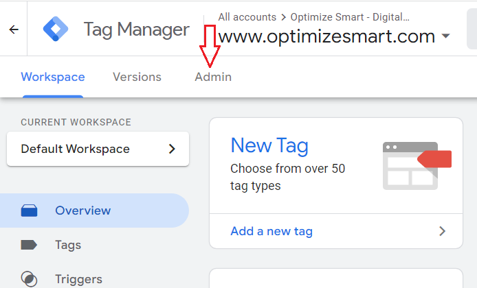This screenshot has width=477, height=288.
Task: Select the New Tag card heading
Action: (x=269, y=145)
